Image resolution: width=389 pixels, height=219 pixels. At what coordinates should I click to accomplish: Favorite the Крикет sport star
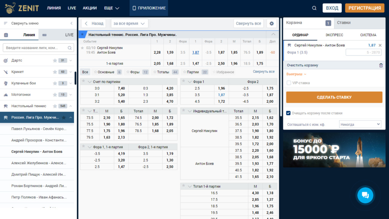pos(55,72)
